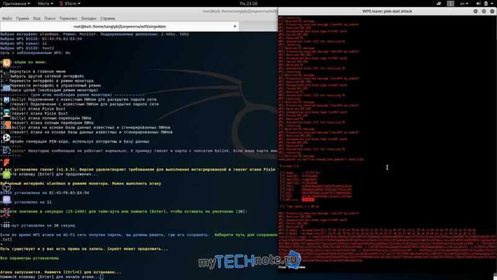Open the dark blue Maltego-style dock icon
This screenshot has width=497, height=280.
coord(6,150)
